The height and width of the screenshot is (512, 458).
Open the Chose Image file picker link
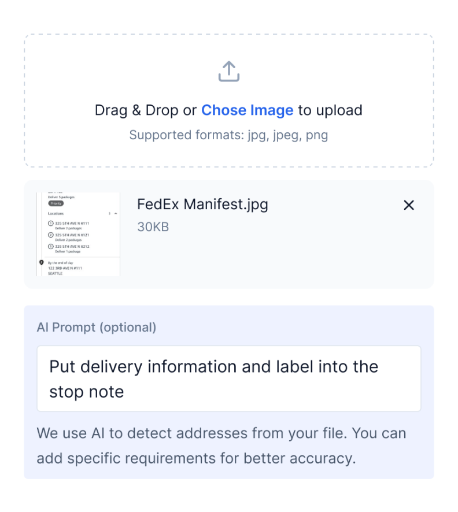point(248,110)
